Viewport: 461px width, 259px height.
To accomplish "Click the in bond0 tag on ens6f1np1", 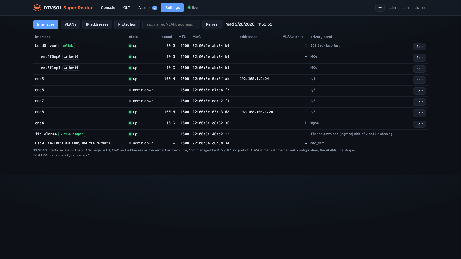I will coord(71,68).
